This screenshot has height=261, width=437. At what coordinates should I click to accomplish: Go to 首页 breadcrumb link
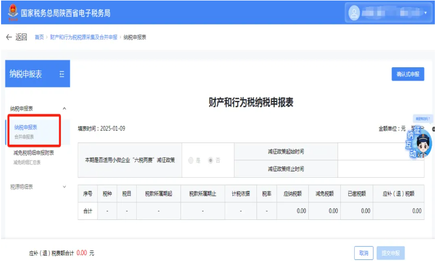tap(39, 37)
